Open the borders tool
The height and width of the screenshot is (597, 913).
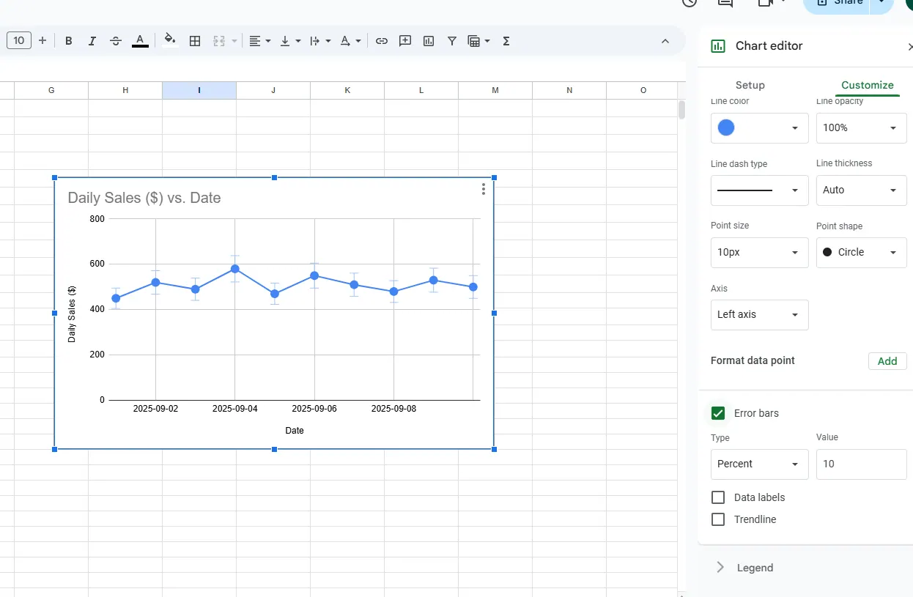tap(195, 41)
